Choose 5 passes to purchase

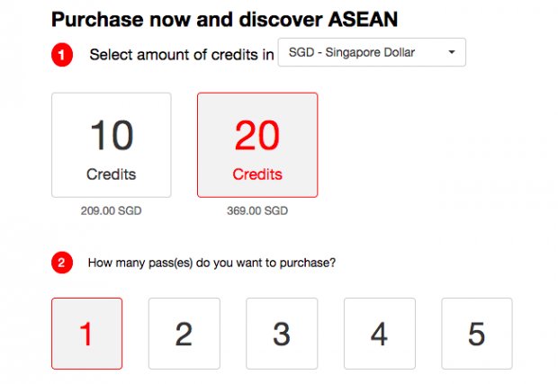tap(477, 334)
